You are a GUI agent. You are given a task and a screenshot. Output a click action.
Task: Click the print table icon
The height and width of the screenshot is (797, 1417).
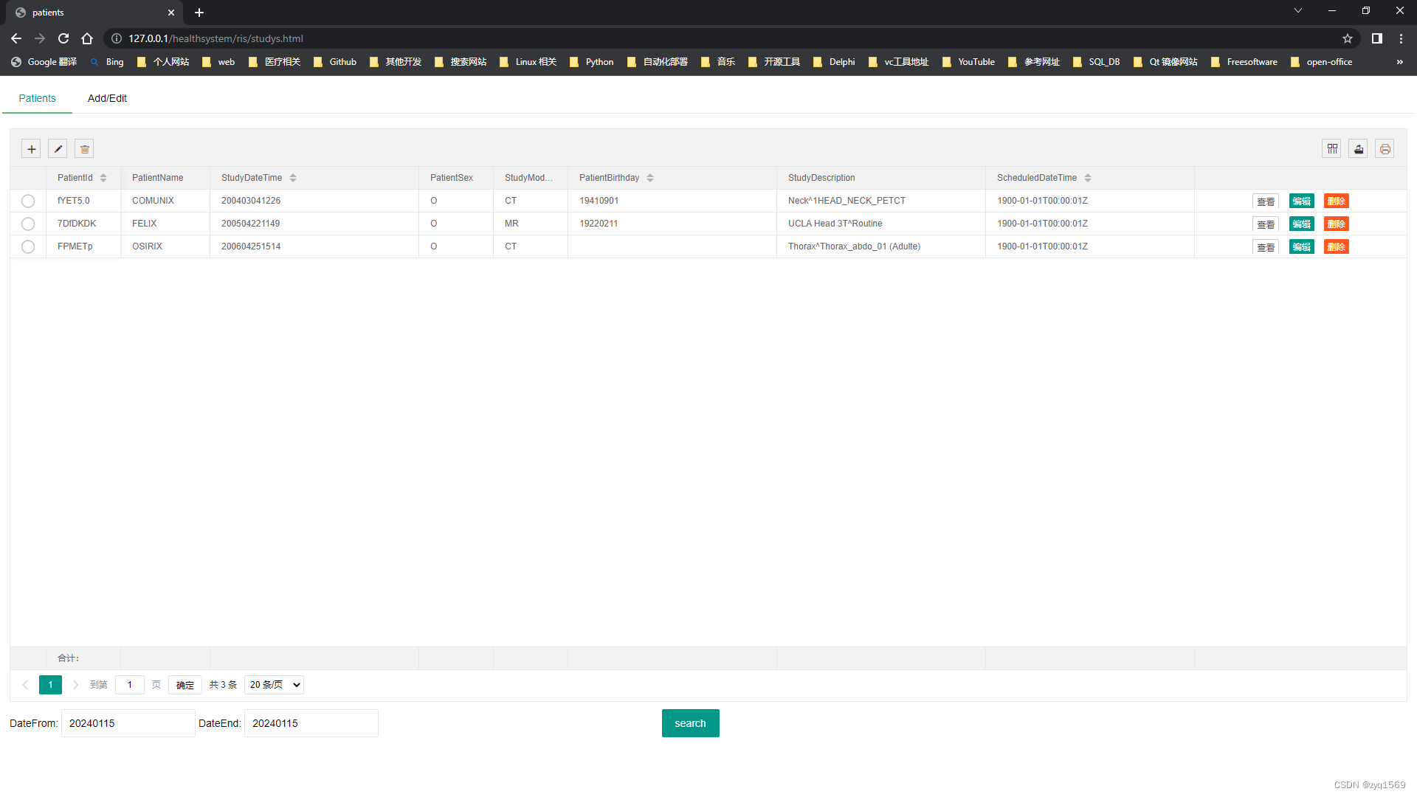click(x=1385, y=149)
